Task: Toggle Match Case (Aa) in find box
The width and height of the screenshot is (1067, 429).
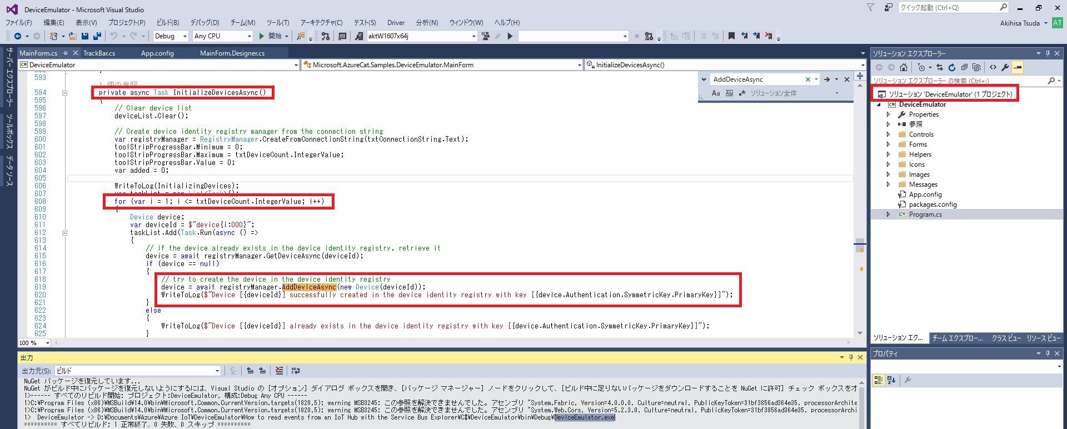Action: (716, 93)
